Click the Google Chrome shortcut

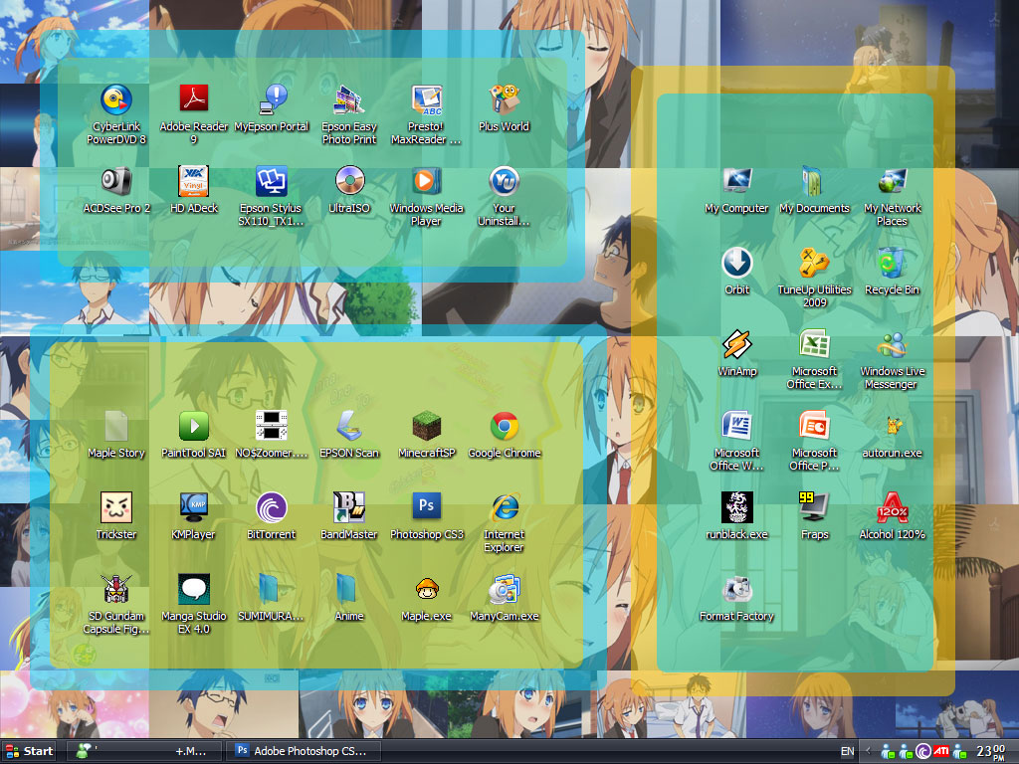[505, 426]
